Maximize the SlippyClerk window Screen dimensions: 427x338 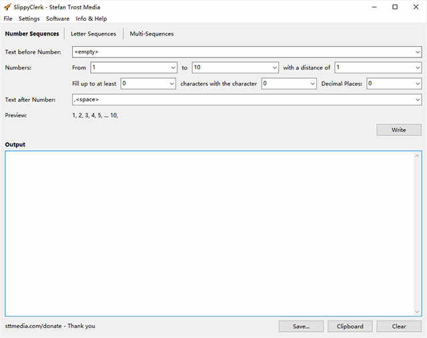pos(395,7)
